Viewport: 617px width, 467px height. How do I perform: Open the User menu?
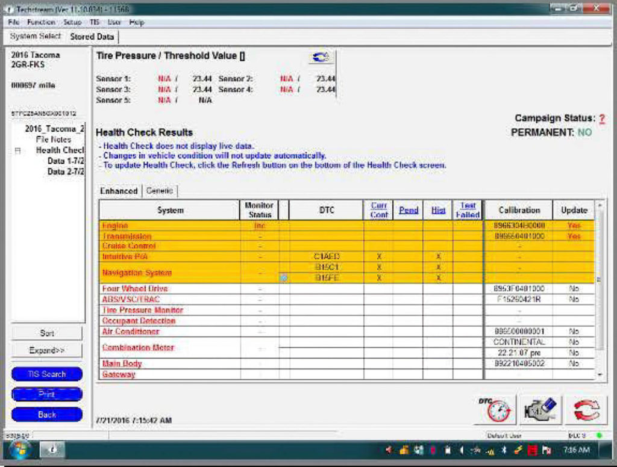click(114, 22)
